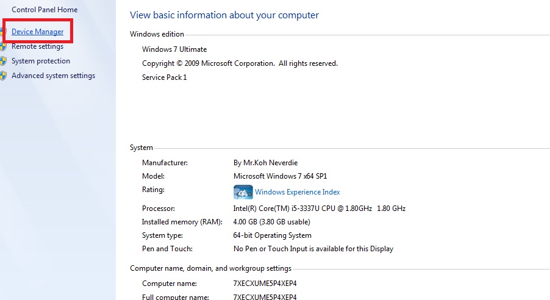Image resolution: width=550 pixels, height=300 pixels.
Task: Click the Windows Experience rating badge icon
Action: [243, 192]
